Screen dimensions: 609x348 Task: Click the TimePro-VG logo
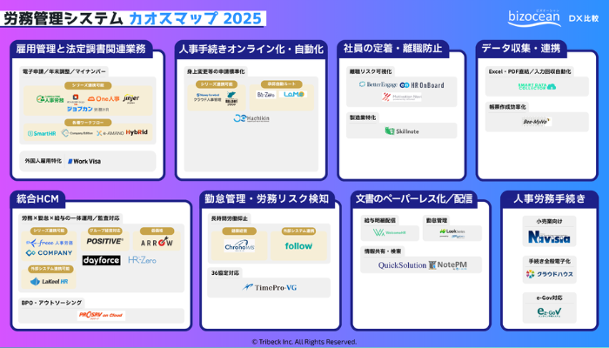coord(269,287)
